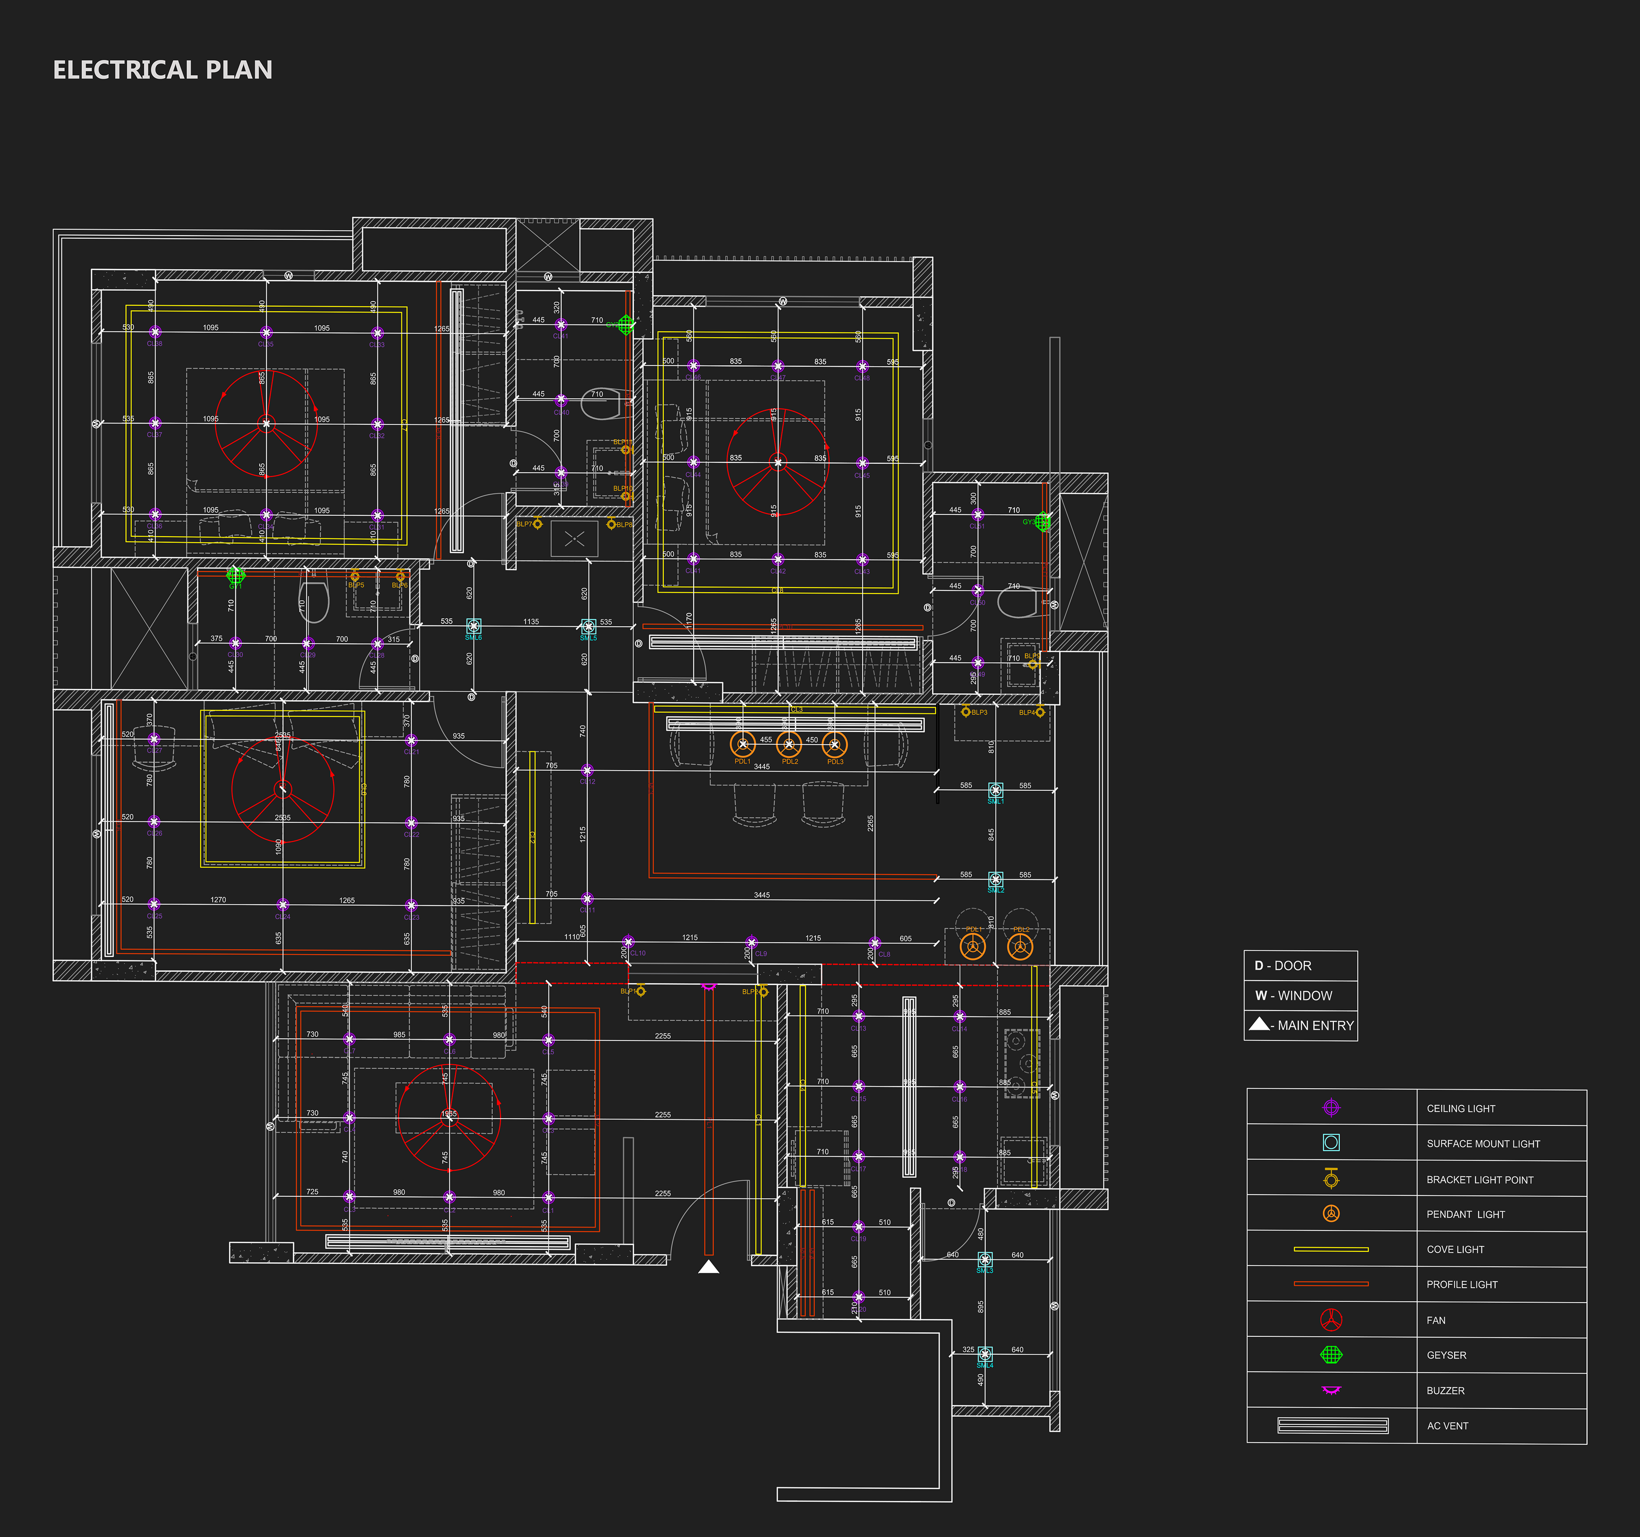Click the 'W - WINDOW' legend entry
Image resolution: width=1640 pixels, height=1537 pixels.
click(1294, 995)
